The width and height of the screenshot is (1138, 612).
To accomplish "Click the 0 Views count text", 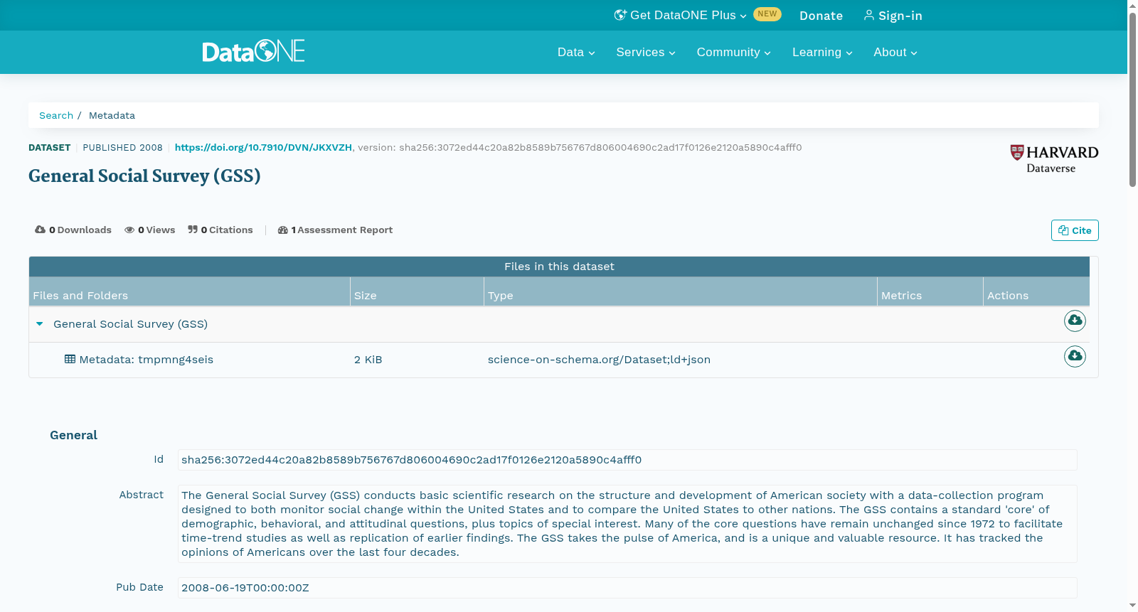I will [x=156, y=230].
